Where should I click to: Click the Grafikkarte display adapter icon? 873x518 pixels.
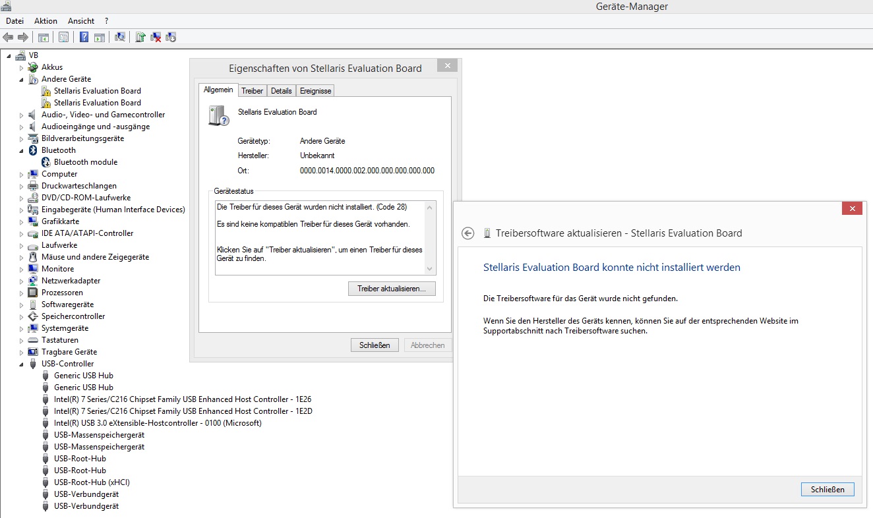point(34,221)
